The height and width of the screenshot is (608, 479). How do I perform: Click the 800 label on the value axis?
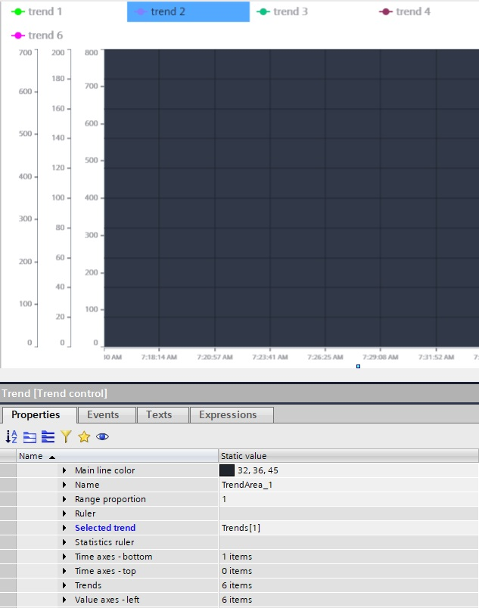92,53
